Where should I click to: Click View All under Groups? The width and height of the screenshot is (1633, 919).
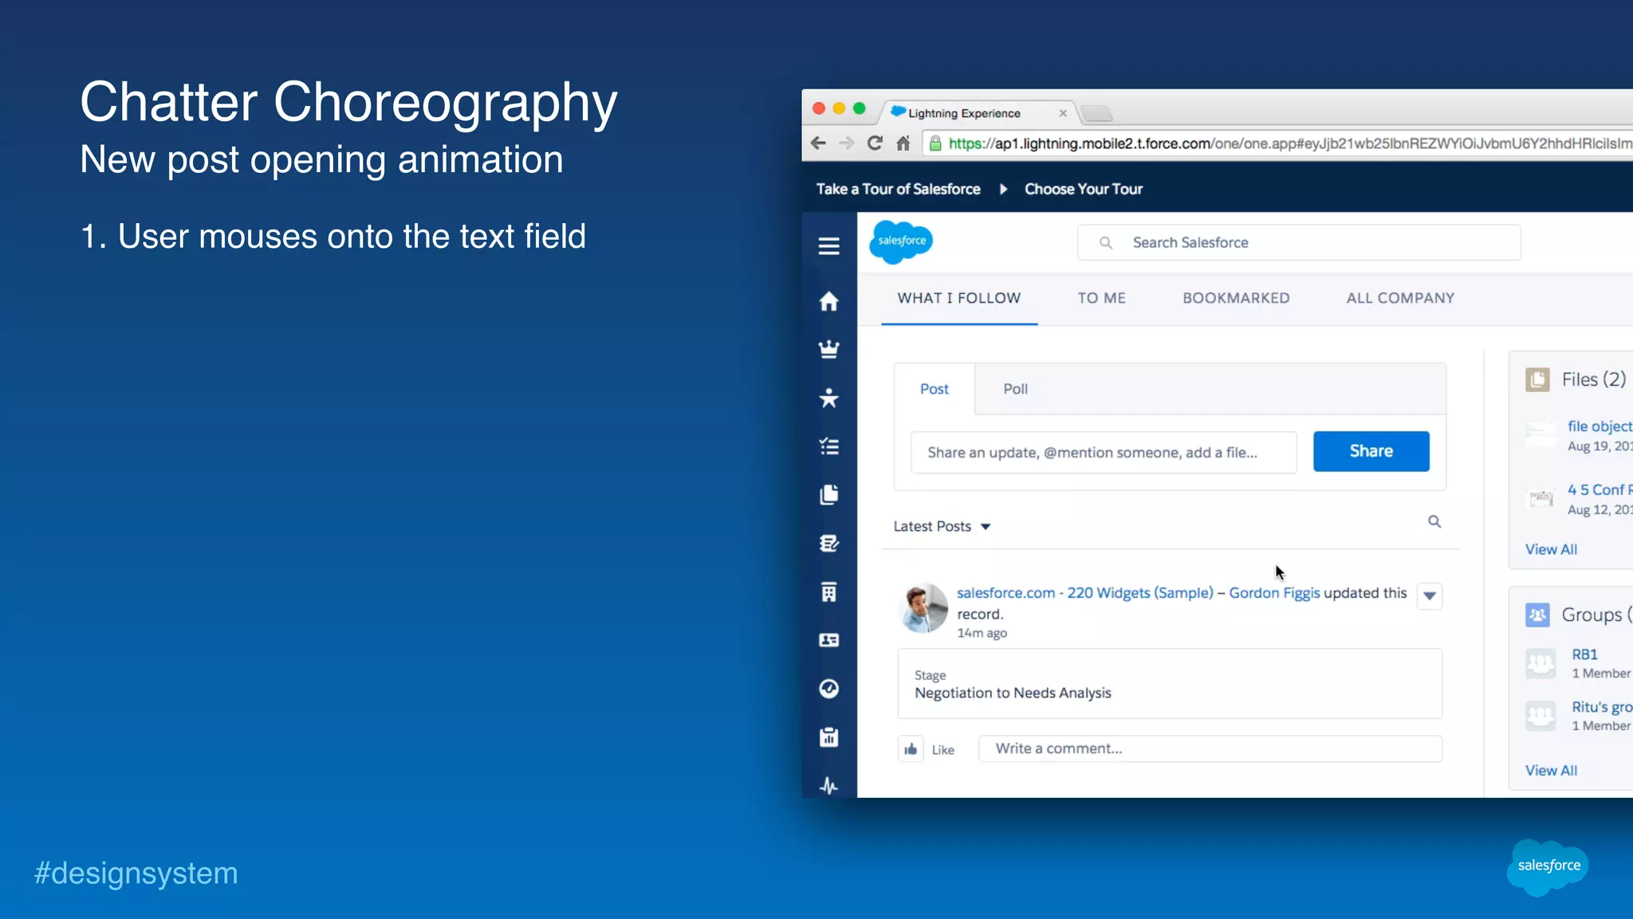[1551, 771]
